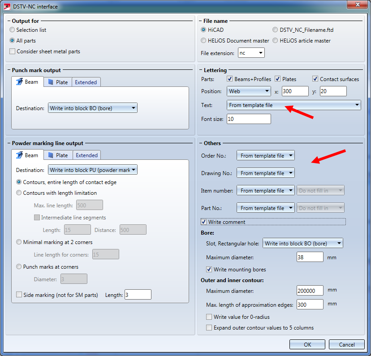Toggle the Write comment checkbox
This screenshot has height=356, width=371.
[x=203, y=222]
